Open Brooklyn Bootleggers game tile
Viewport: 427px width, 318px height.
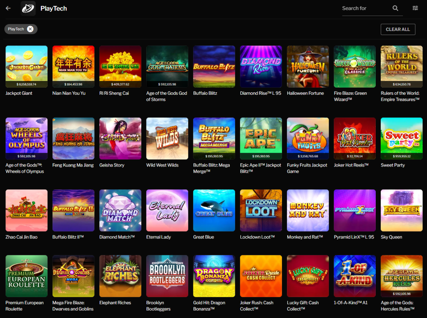[x=167, y=276]
